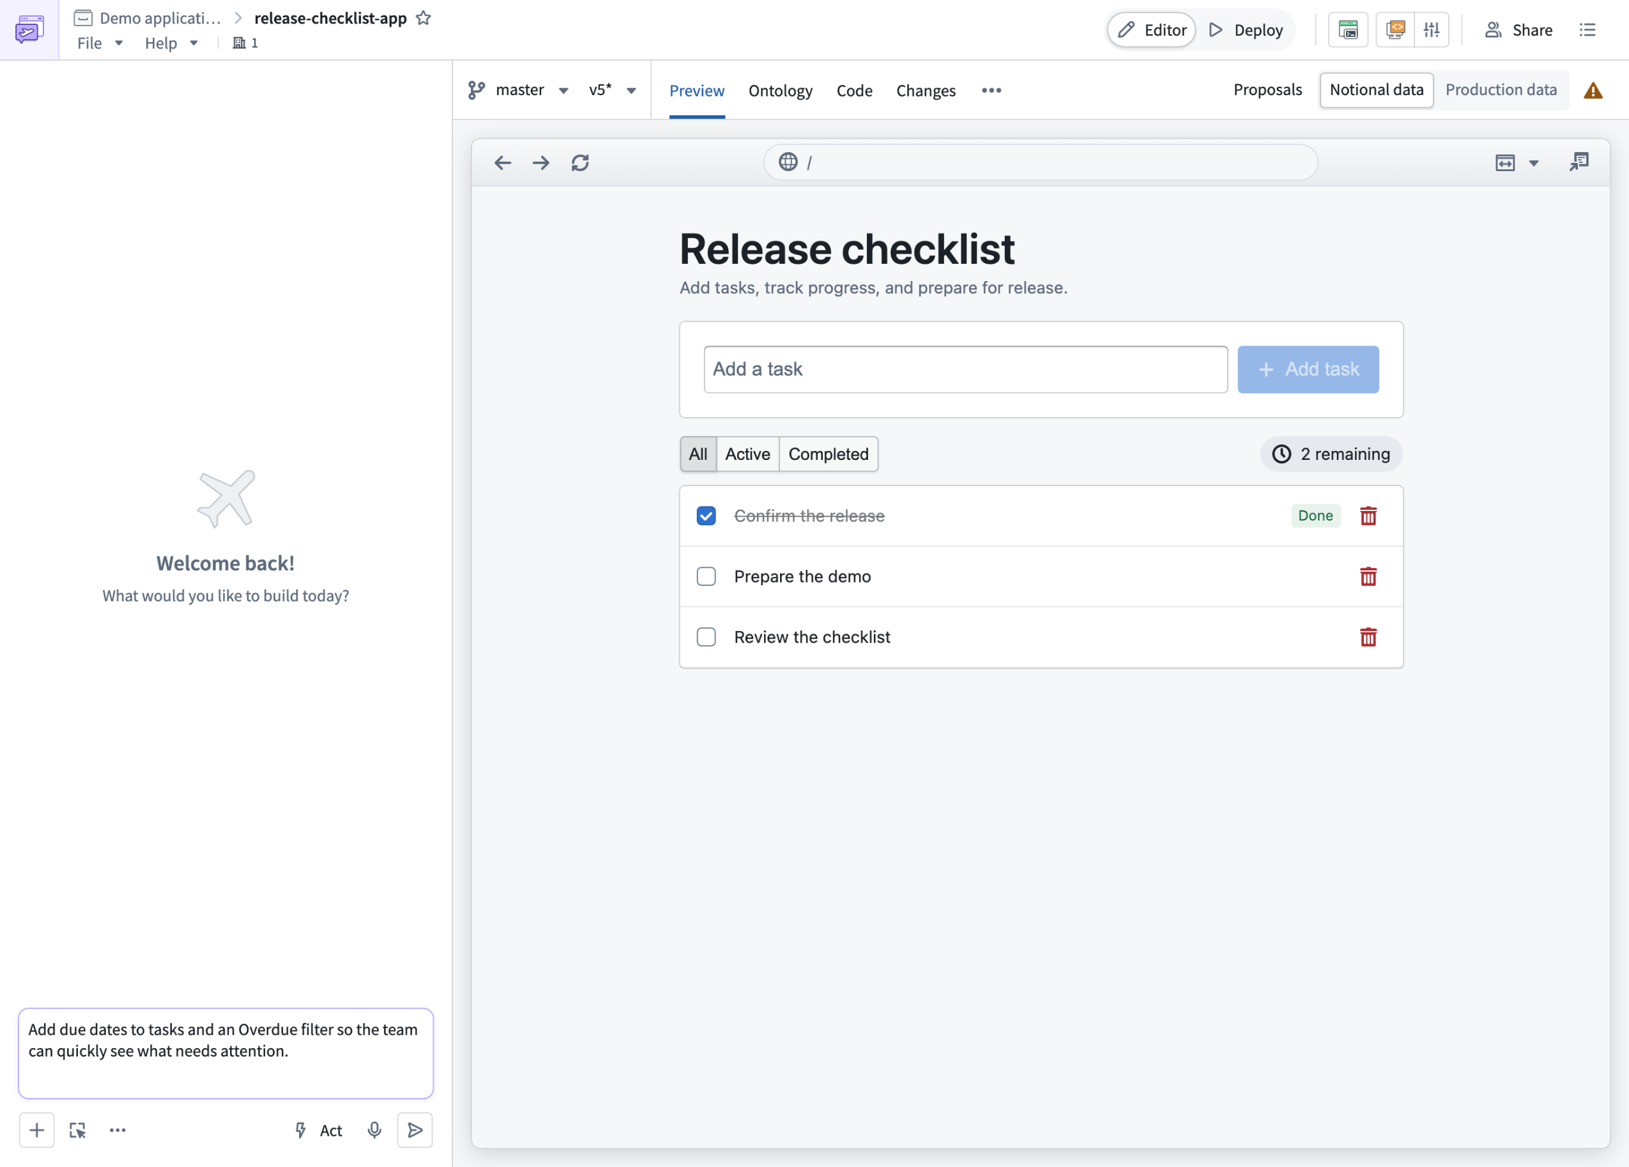This screenshot has width=1629, height=1167.
Task: Filter tasks by Completed
Action: tap(828, 454)
